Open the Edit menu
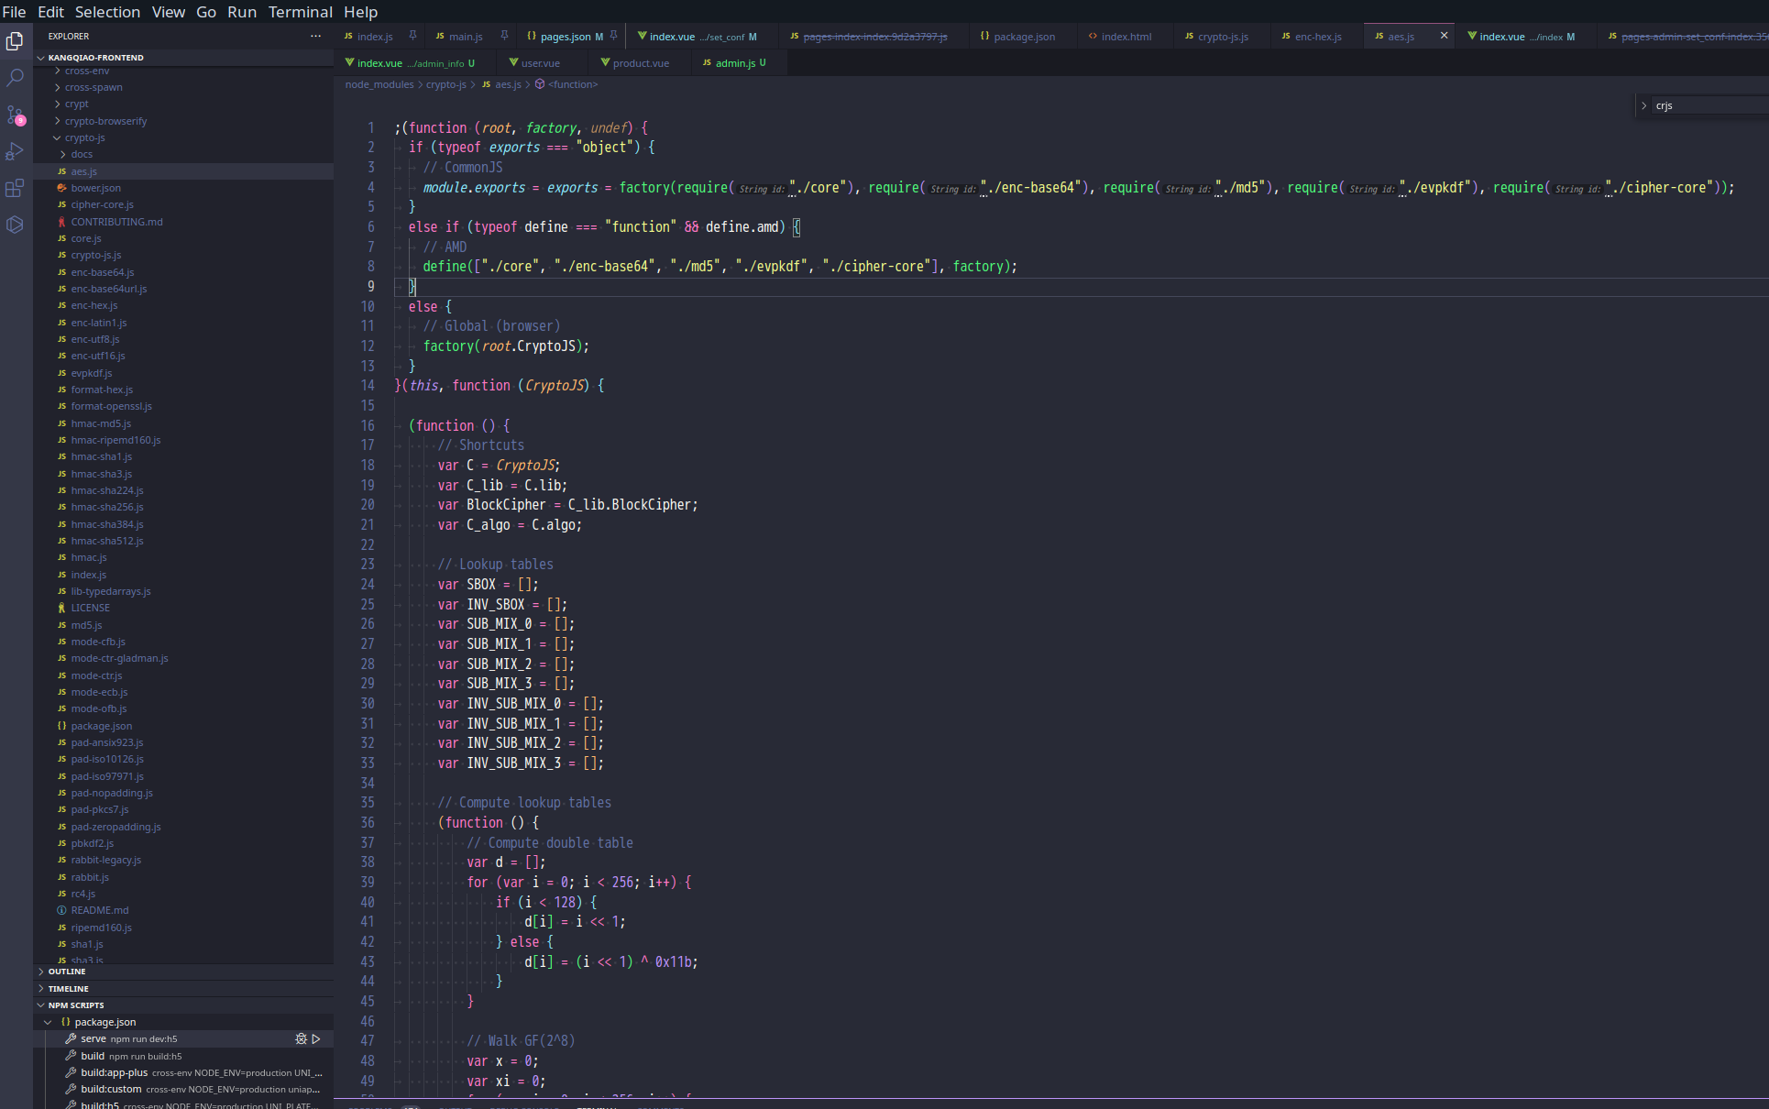 (50, 12)
